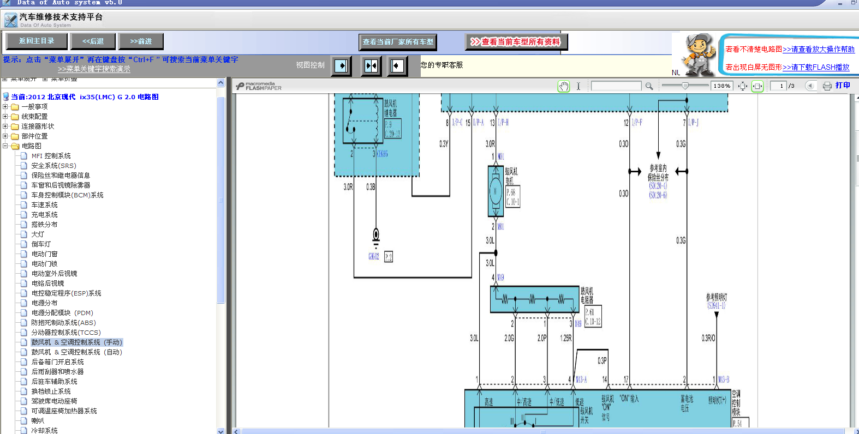Click the <<后退 back button
Screen dimensions: 859x434
coord(93,41)
